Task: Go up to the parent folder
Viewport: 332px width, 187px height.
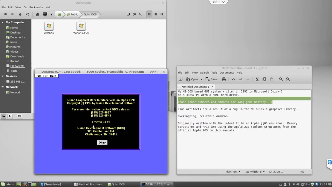Action: coord(20,14)
